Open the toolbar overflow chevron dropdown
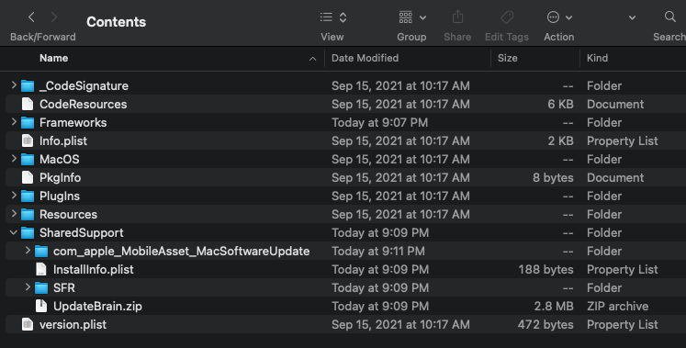Screen dimensions: 686x348 point(632,18)
